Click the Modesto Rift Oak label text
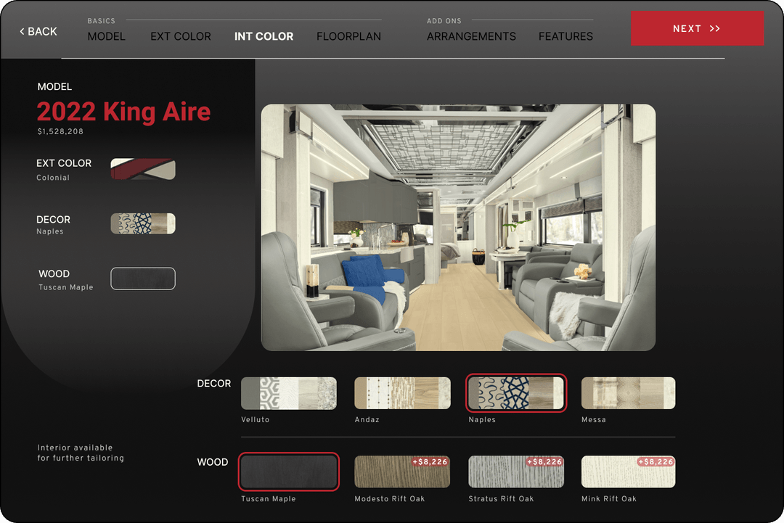The width and height of the screenshot is (784, 523). click(x=390, y=498)
